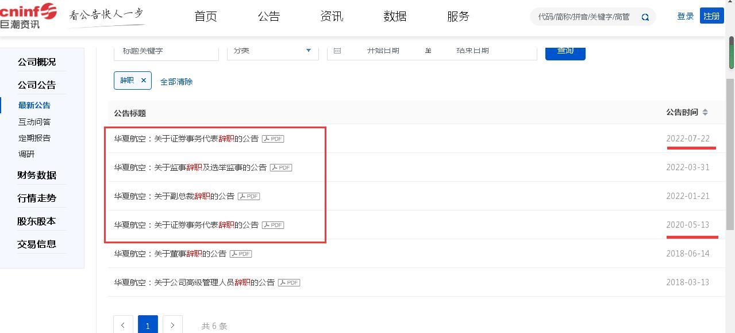The height and width of the screenshot is (333, 735).
Task: Open the 资讯 top navigation item
Action: click(332, 17)
